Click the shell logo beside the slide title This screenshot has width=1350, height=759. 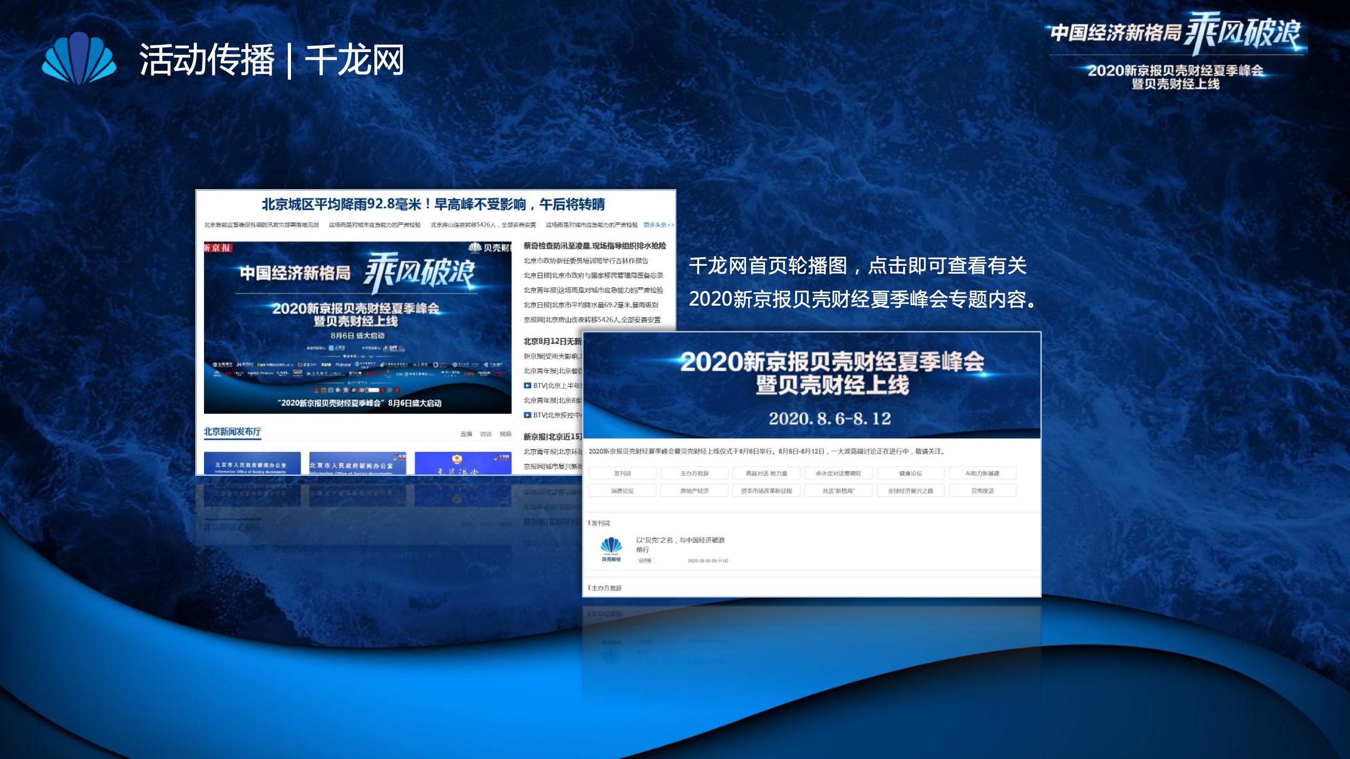point(79,59)
